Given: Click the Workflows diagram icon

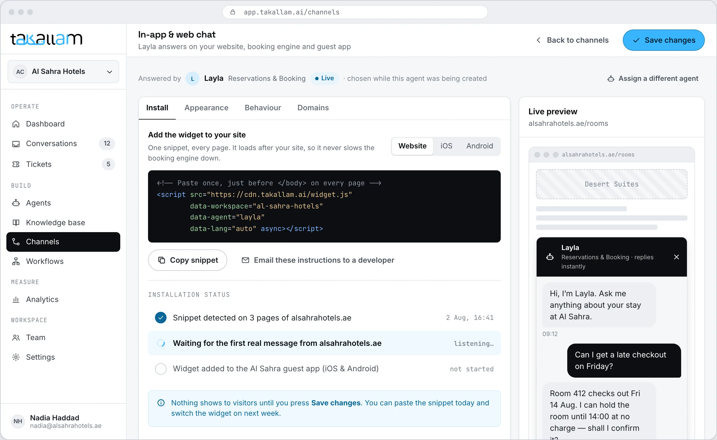Looking at the screenshot, I should point(16,261).
